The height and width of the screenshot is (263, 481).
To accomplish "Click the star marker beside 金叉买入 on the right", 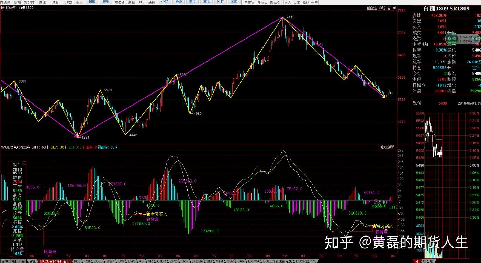I will pos(374,226).
